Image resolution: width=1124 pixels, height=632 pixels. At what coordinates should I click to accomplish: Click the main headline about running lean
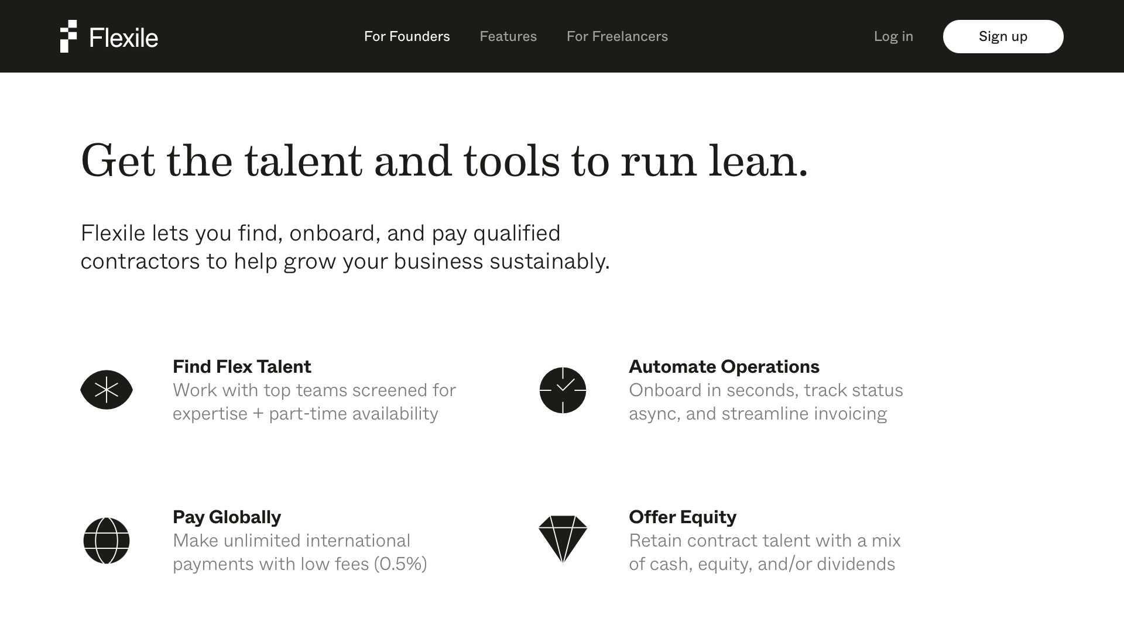click(445, 160)
